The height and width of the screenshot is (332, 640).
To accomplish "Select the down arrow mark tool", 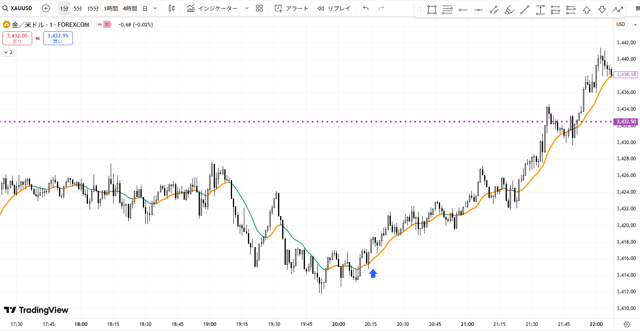I will pos(602,10).
